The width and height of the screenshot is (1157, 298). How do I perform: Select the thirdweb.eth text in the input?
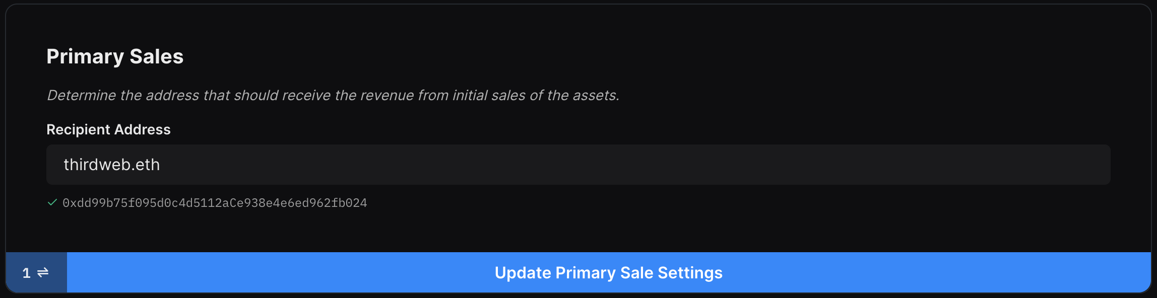[112, 165]
